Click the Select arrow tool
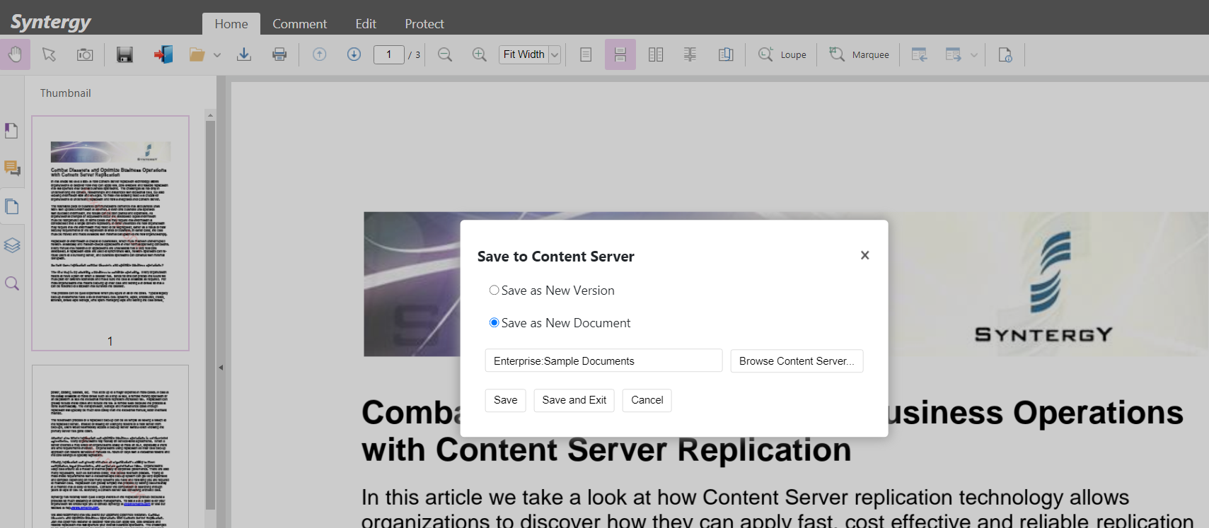 [49, 54]
